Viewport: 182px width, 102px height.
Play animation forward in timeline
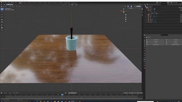[73, 93]
